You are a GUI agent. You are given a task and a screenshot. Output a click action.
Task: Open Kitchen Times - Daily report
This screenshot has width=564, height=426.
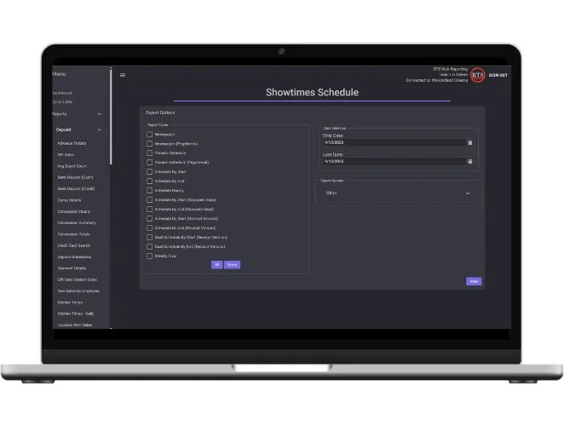click(76, 314)
